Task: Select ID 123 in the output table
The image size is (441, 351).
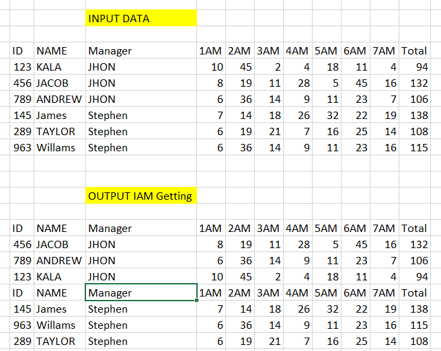Action: tap(22, 276)
